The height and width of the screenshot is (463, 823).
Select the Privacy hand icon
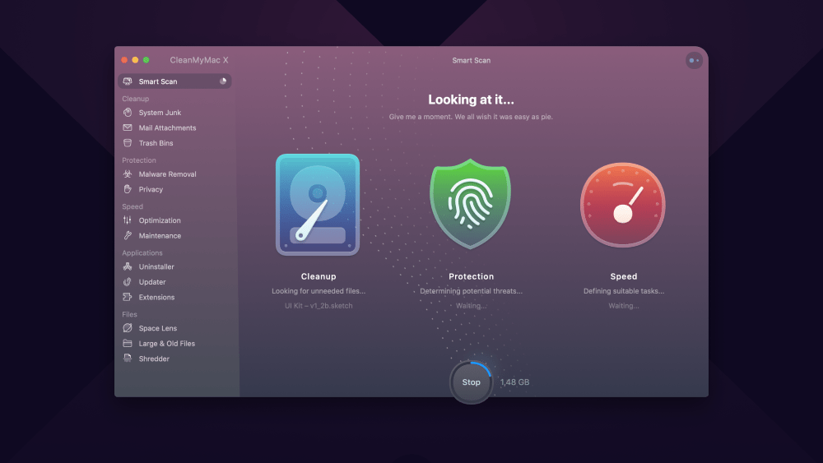point(128,189)
